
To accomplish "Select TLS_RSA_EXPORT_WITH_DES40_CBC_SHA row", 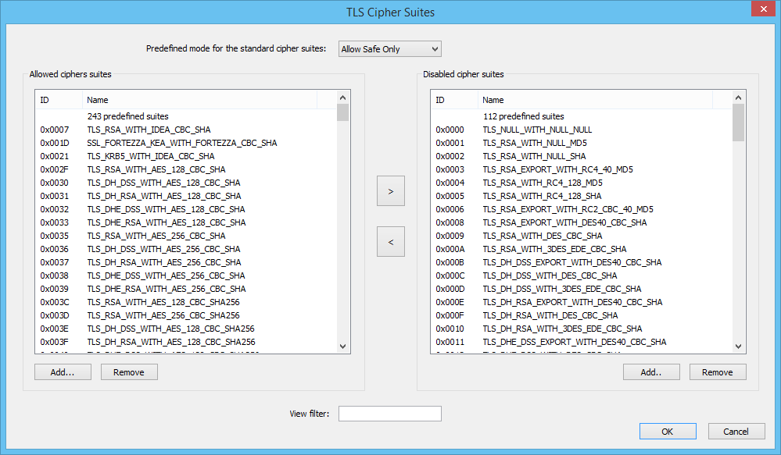I will tap(582, 222).
